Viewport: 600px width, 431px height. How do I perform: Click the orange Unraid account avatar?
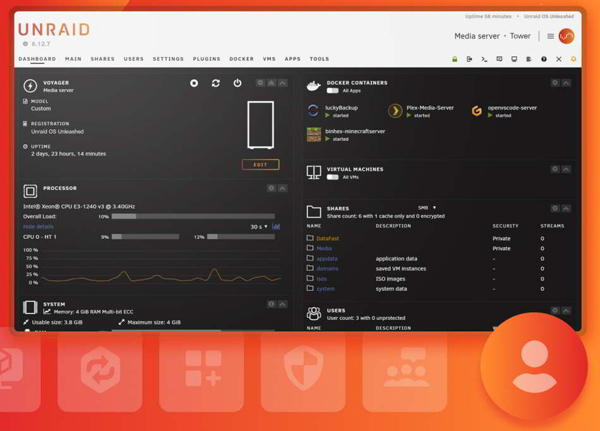[x=567, y=36]
